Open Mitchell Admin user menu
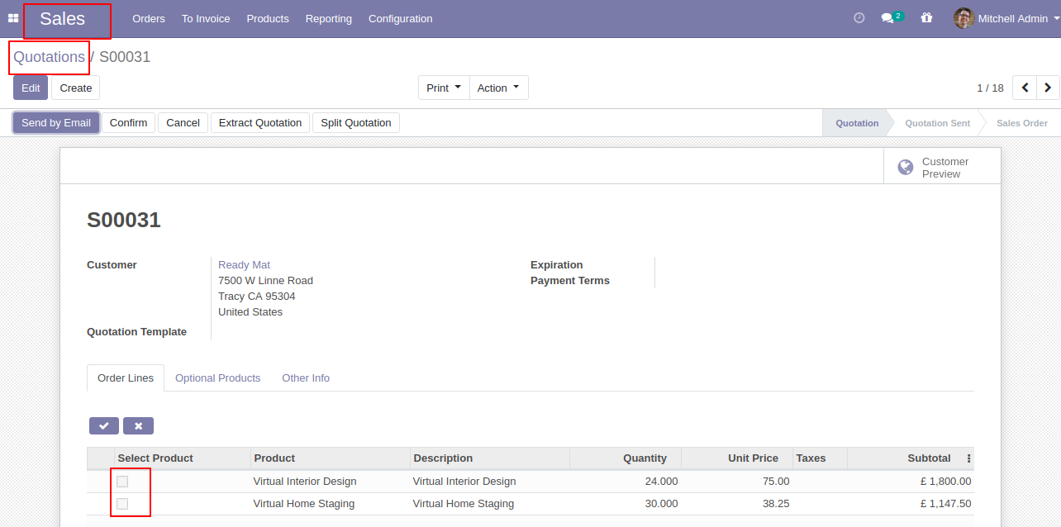 tap(1007, 18)
